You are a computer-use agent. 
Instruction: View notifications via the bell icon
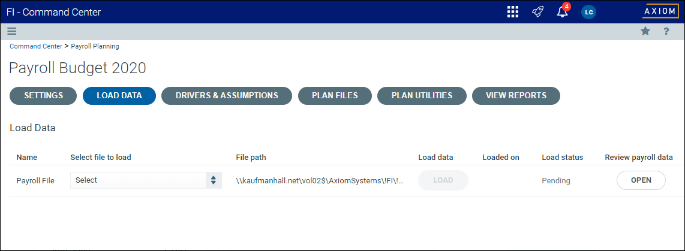point(563,12)
